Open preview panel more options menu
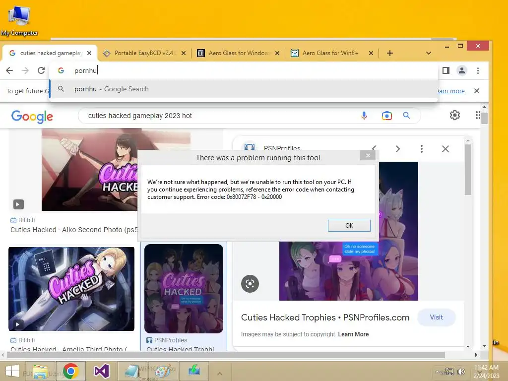 click(x=422, y=149)
